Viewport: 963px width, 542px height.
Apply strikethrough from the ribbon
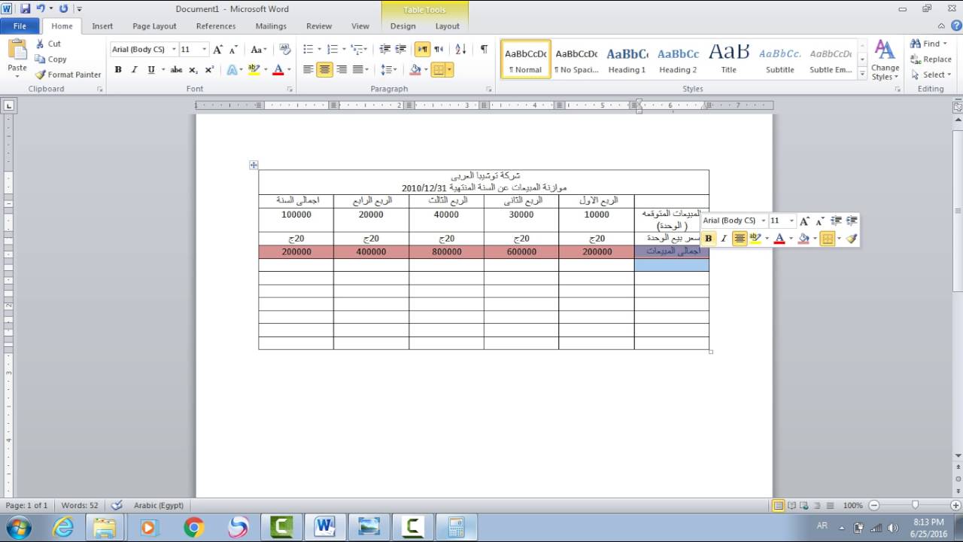pyautogui.click(x=176, y=69)
